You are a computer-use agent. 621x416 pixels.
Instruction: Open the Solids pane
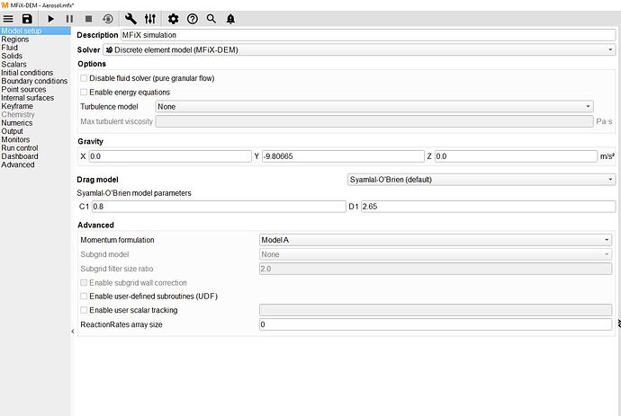tap(12, 56)
